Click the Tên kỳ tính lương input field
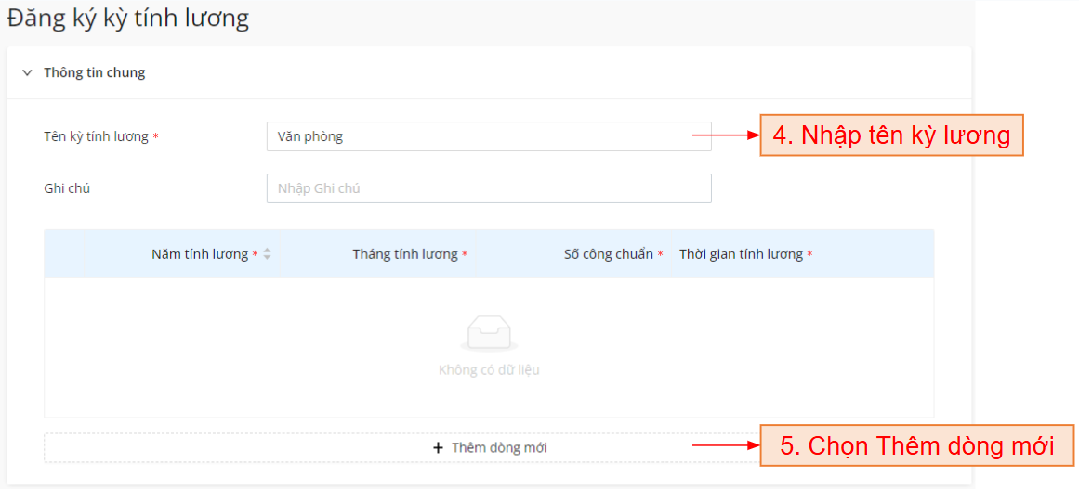 click(488, 136)
